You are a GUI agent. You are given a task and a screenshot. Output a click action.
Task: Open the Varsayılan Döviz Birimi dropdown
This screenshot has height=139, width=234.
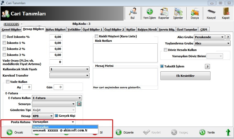click(215, 56)
